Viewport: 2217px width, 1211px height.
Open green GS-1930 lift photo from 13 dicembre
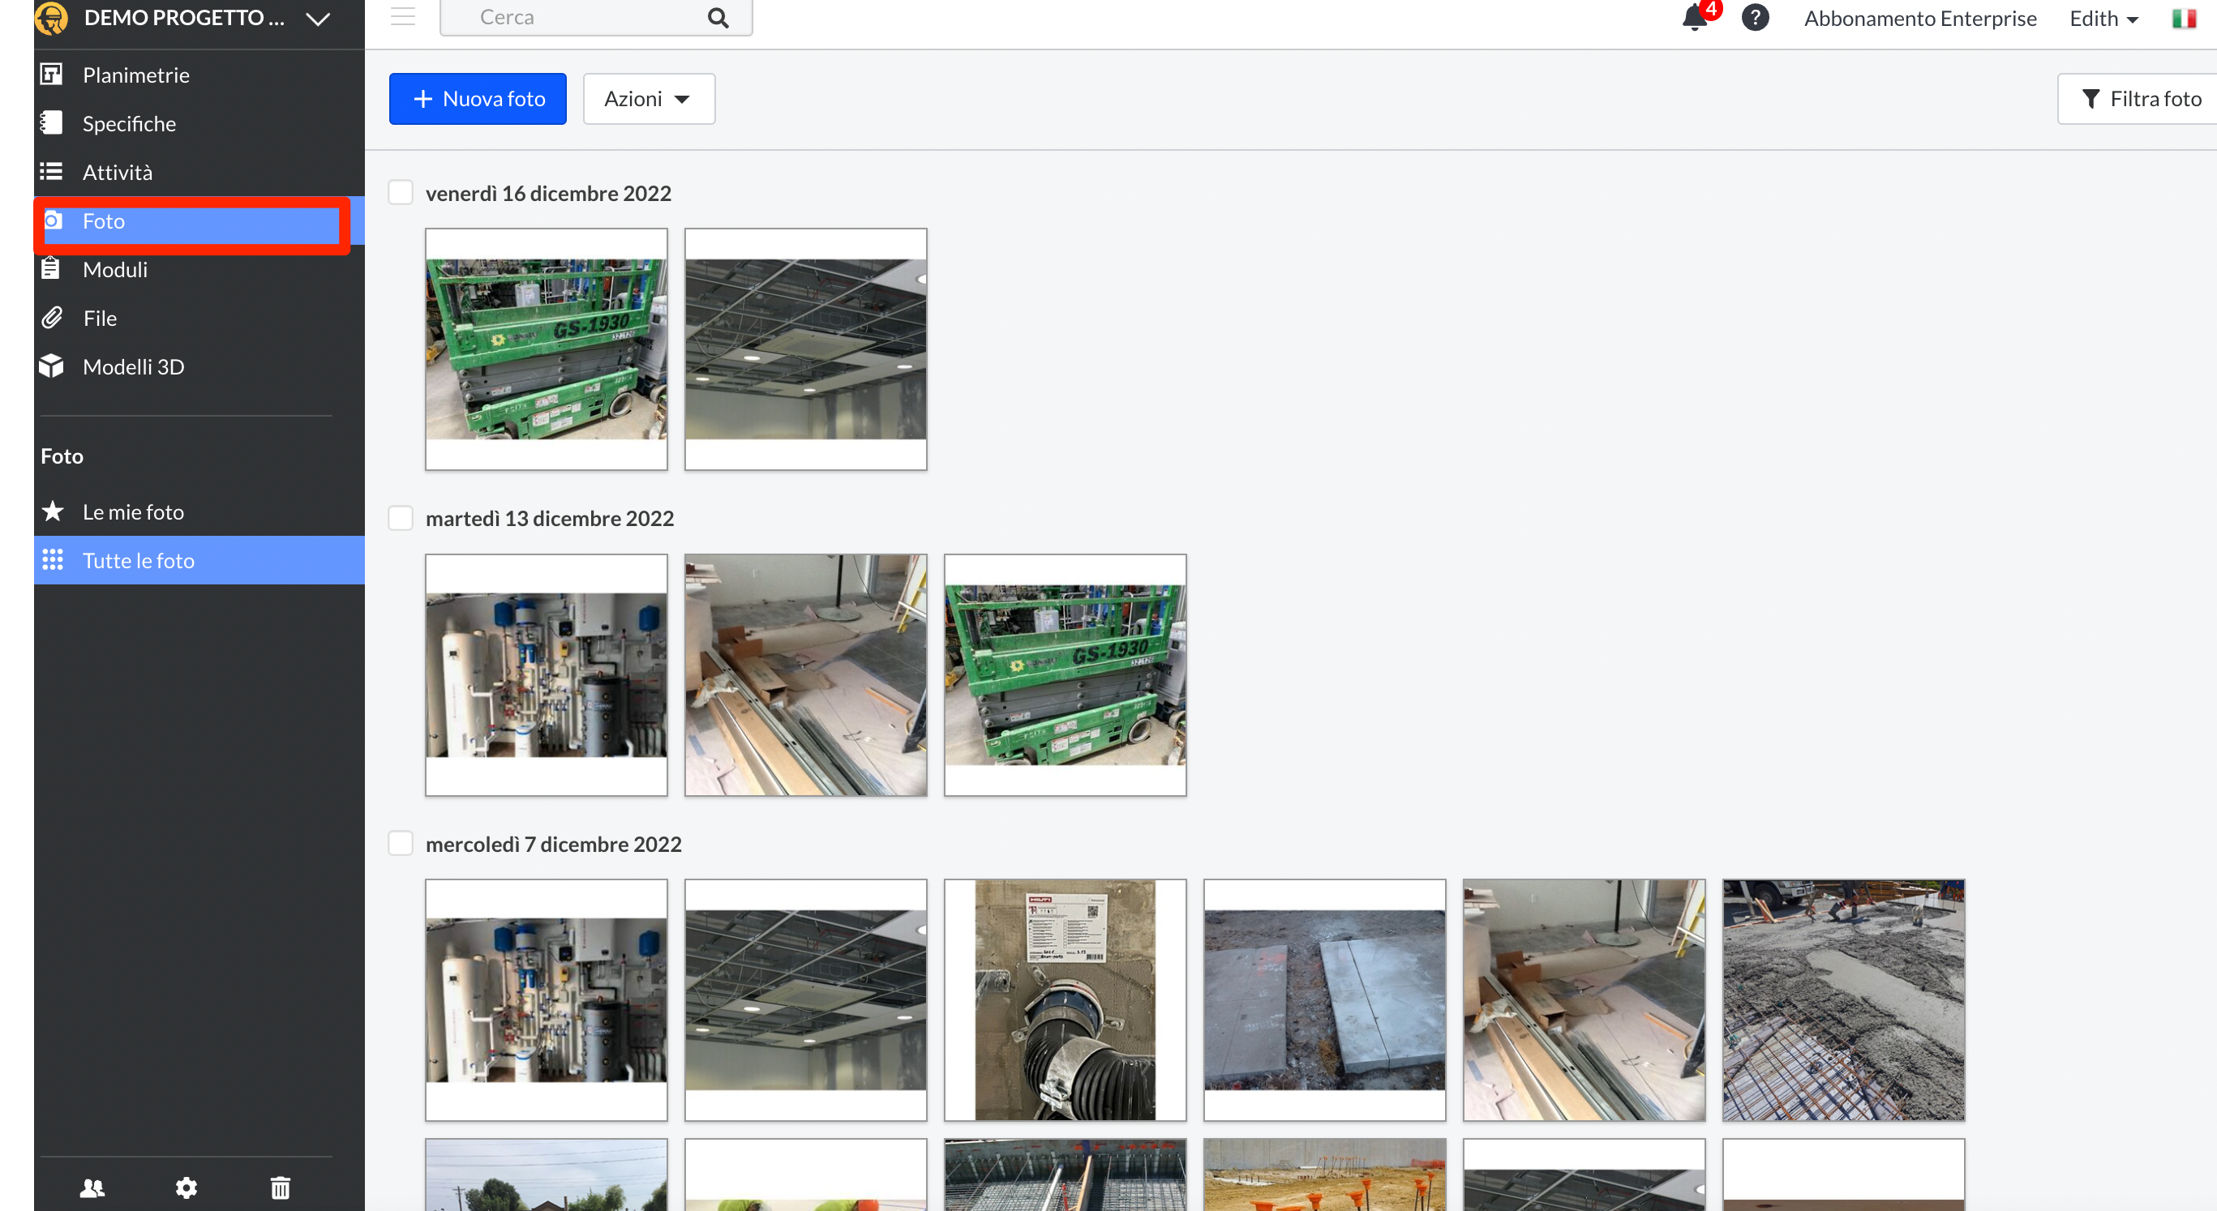pyautogui.click(x=1066, y=675)
